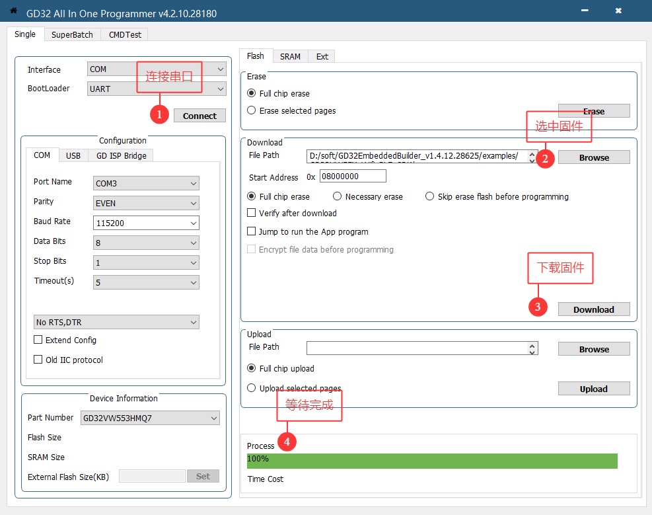Image resolution: width=652 pixels, height=515 pixels.
Task: Click the up arrow of Download File Path
Action: pos(532,153)
